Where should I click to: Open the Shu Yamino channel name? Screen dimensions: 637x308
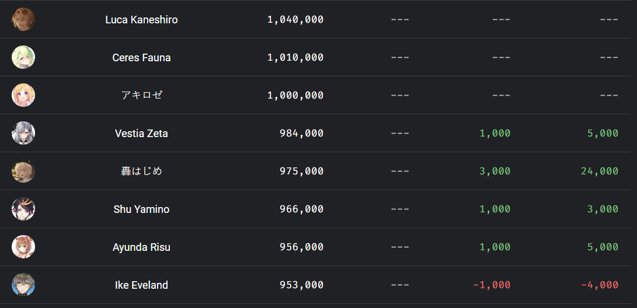tap(141, 209)
